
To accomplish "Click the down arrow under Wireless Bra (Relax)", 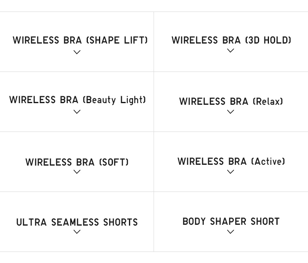I will click(230, 112).
